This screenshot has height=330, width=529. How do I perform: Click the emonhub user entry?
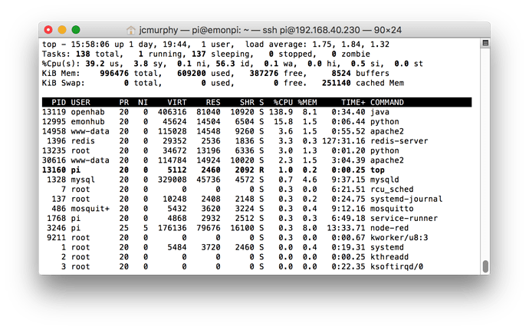pyautogui.click(x=87, y=121)
